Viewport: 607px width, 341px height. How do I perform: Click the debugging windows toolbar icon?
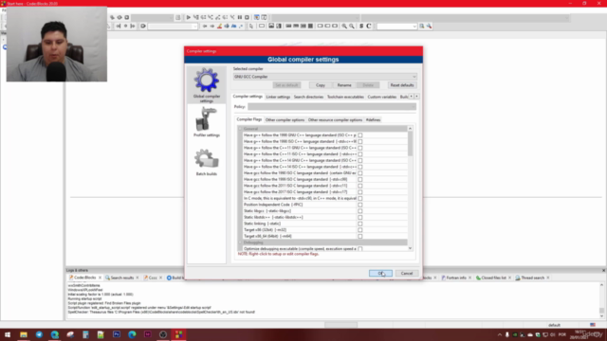(257, 17)
